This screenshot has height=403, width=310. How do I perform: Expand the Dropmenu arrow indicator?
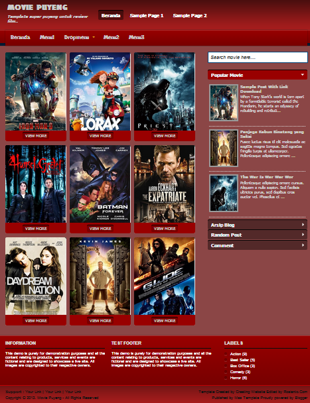[94, 37]
